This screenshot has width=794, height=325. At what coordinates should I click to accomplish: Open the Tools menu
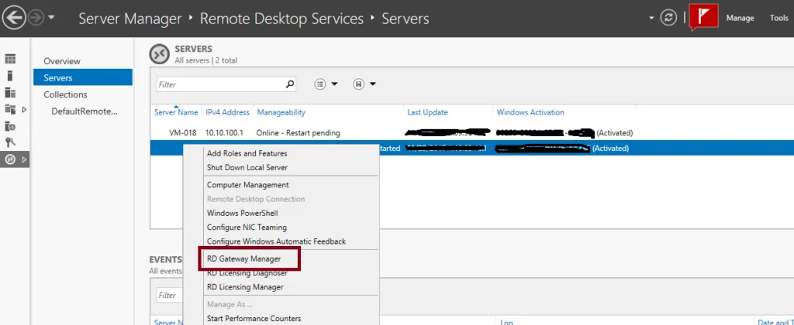click(x=778, y=19)
